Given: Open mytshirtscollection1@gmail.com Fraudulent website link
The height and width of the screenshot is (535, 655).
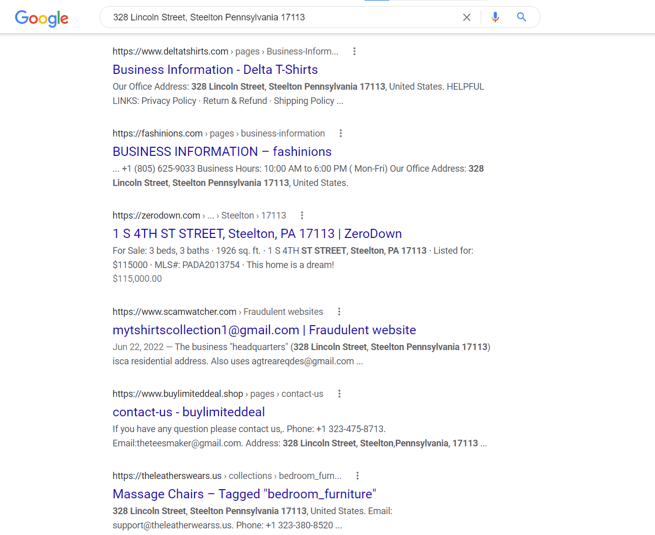Looking at the screenshot, I should (264, 330).
